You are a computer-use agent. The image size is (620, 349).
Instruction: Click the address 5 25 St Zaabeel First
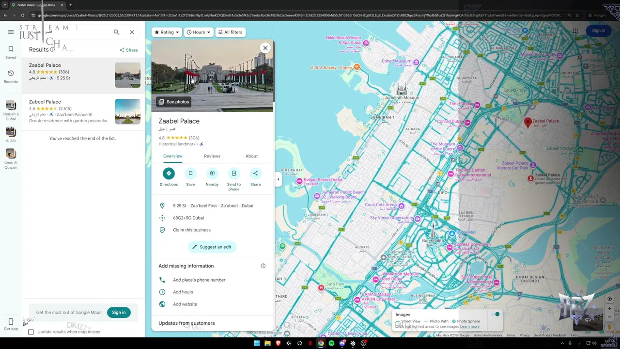(213, 206)
